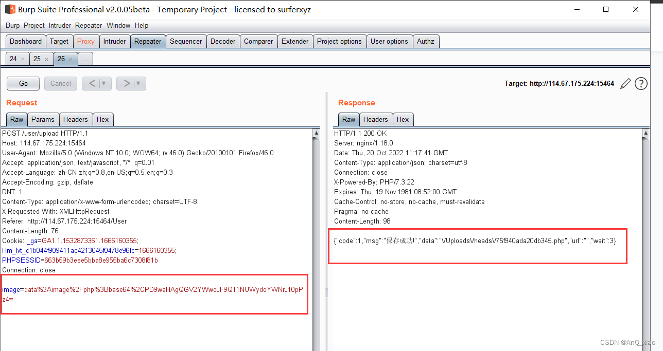The image size is (663, 351).
Task: Open the forward history dropdown arrow
Action: (x=139, y=83)
